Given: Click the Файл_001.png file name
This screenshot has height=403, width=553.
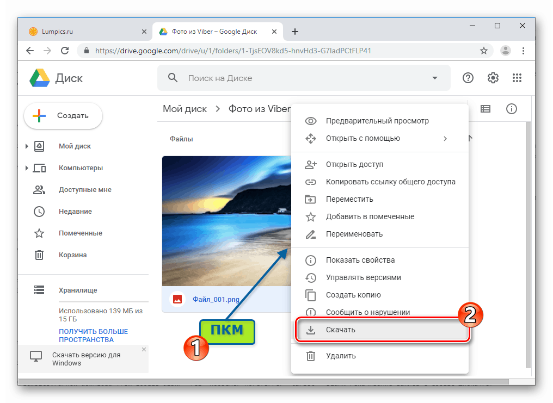Looking at the screenshot, I should (x=216, y=300).
